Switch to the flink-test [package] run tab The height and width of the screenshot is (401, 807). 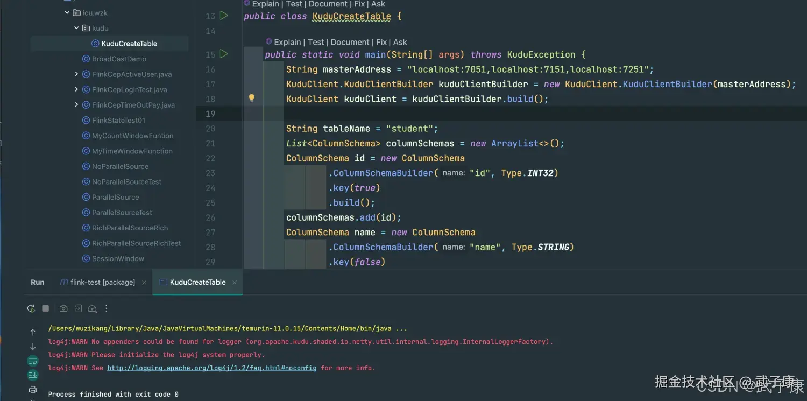pyautogui.click(x=102, y=282)
